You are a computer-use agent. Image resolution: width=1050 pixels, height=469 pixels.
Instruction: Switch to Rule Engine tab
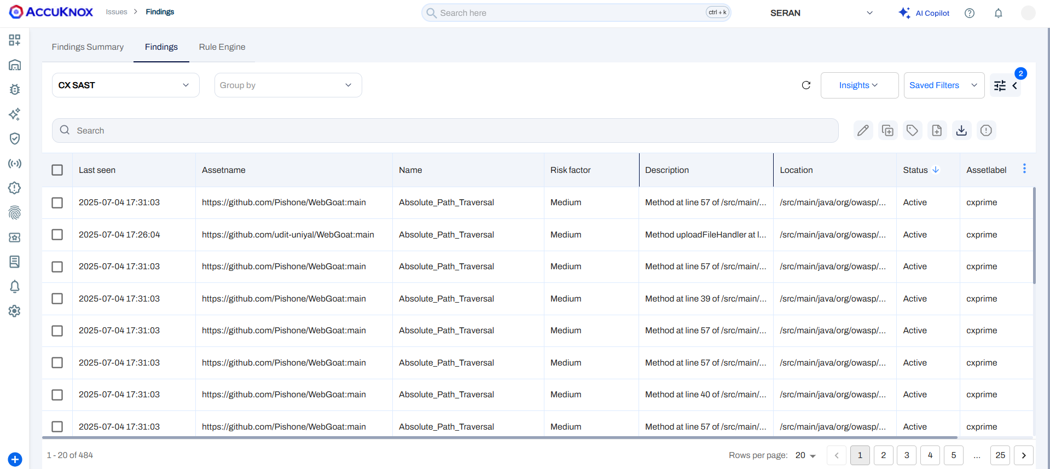222,47
